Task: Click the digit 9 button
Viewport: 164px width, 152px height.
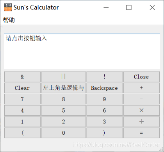Action: [105, 99]
